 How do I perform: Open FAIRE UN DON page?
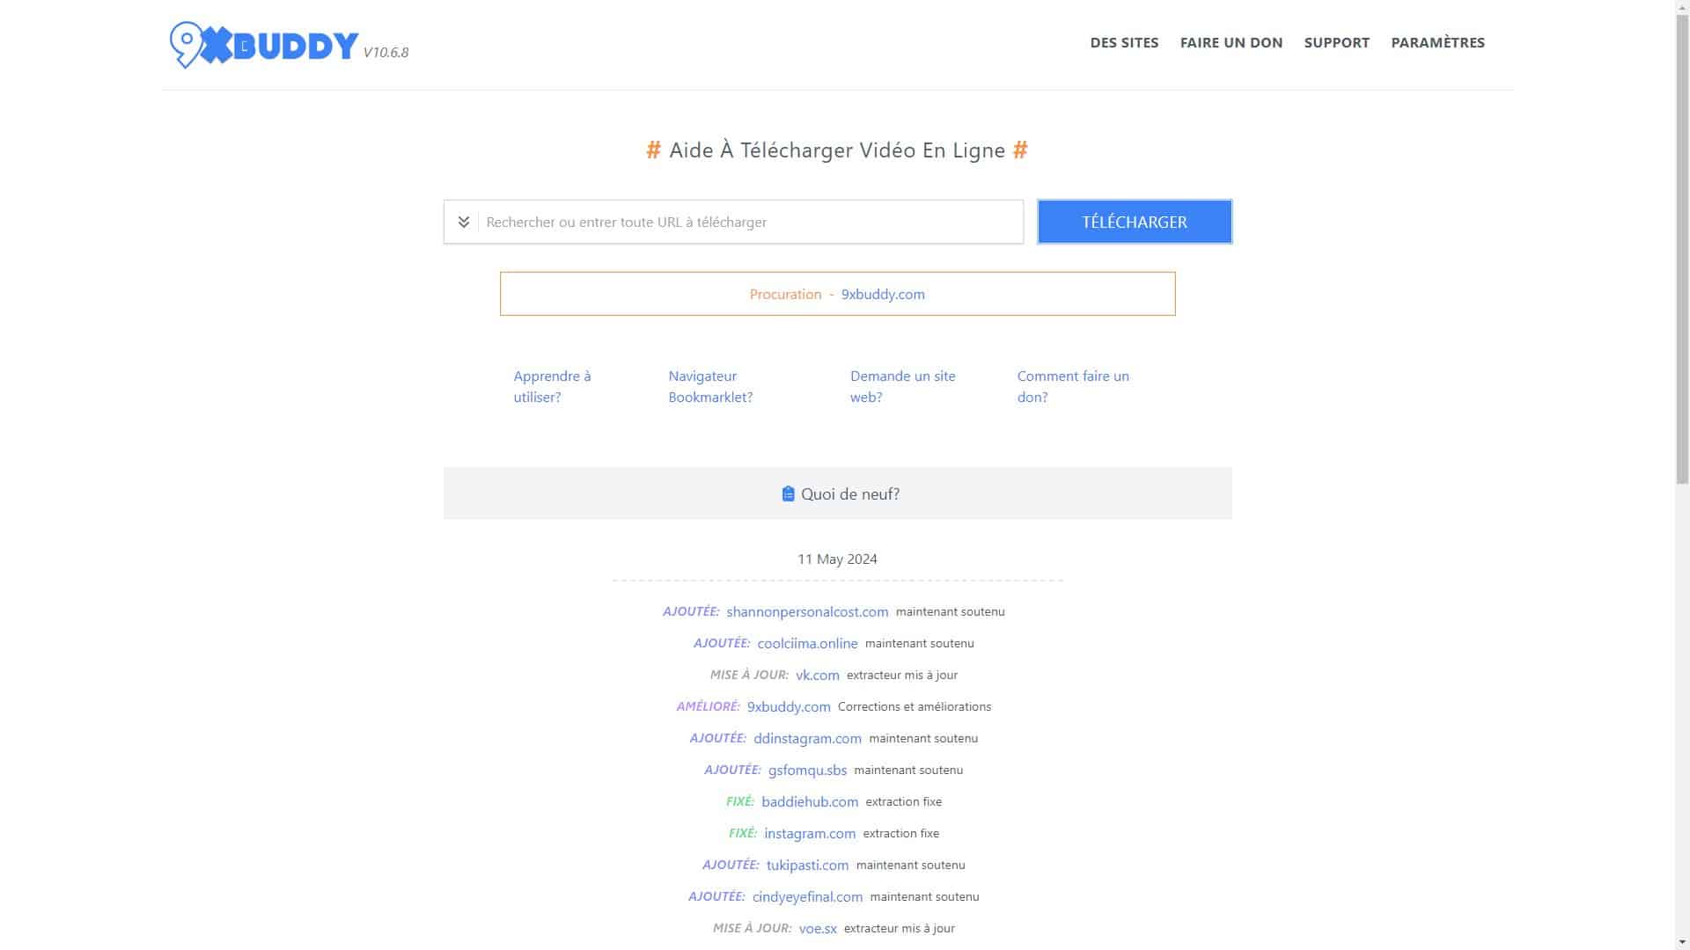pyautogui.click(x=1231, y=41)
